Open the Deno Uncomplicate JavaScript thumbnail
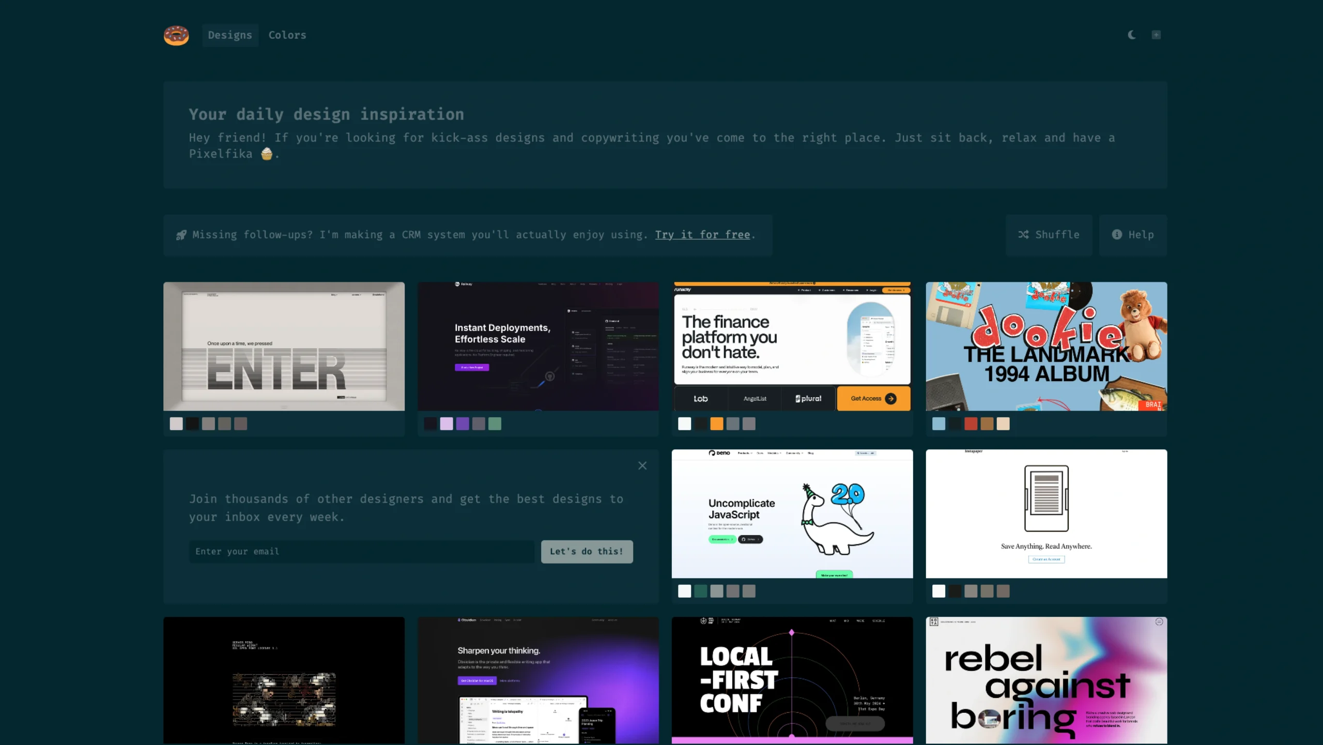Screen dimensions: 1323x745 [x=792, y=514]
